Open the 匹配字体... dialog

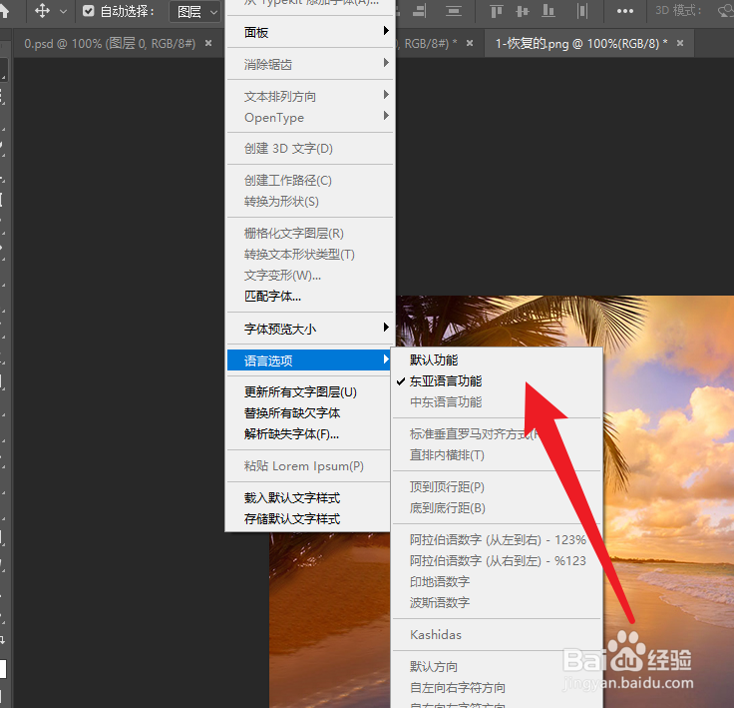pyautogui.click(x=309, y=297)
